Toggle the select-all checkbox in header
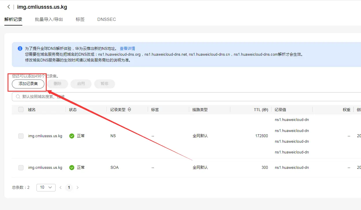The height and width of the screenshot is (210, 361). pyautogui.click(x=21, y=110)
